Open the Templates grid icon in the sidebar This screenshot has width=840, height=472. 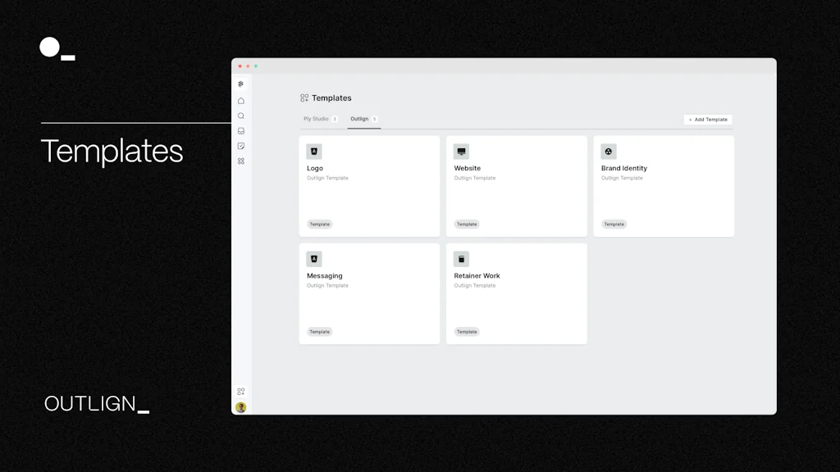click(240, 161)
